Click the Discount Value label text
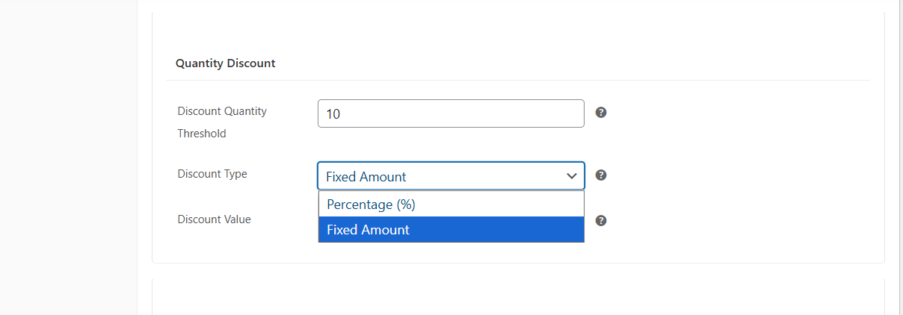The height and width of the screenshot is (315, 903). point(214,219)
